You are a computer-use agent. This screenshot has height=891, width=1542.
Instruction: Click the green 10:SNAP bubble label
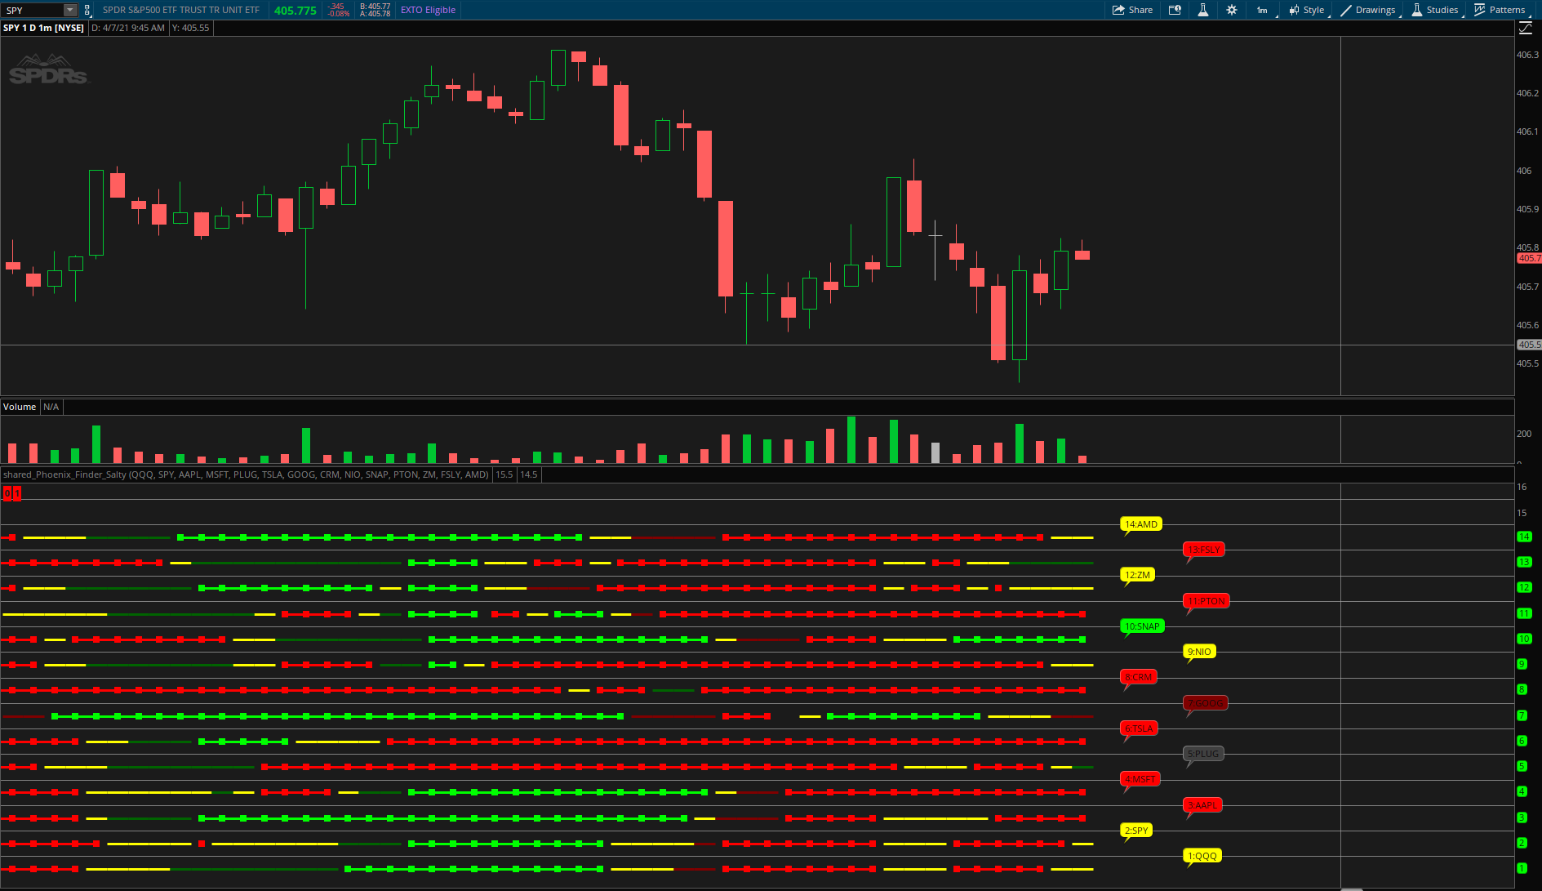click(x=1142, y=626)
